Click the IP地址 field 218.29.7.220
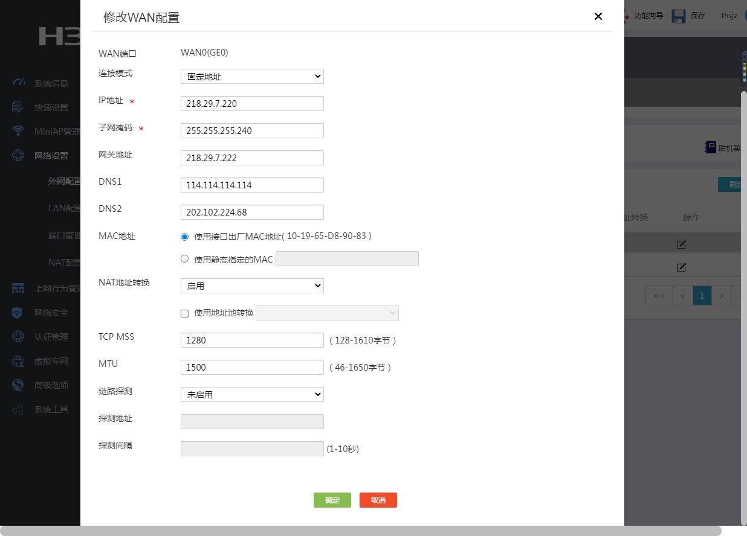 [x=252, y=104]
